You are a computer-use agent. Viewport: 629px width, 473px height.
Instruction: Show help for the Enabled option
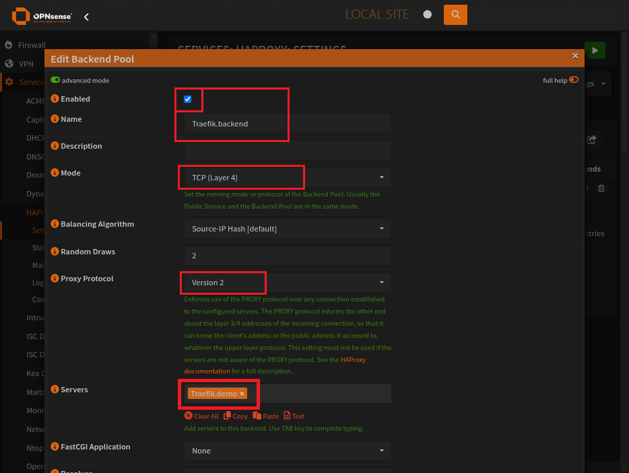(55, 99)
